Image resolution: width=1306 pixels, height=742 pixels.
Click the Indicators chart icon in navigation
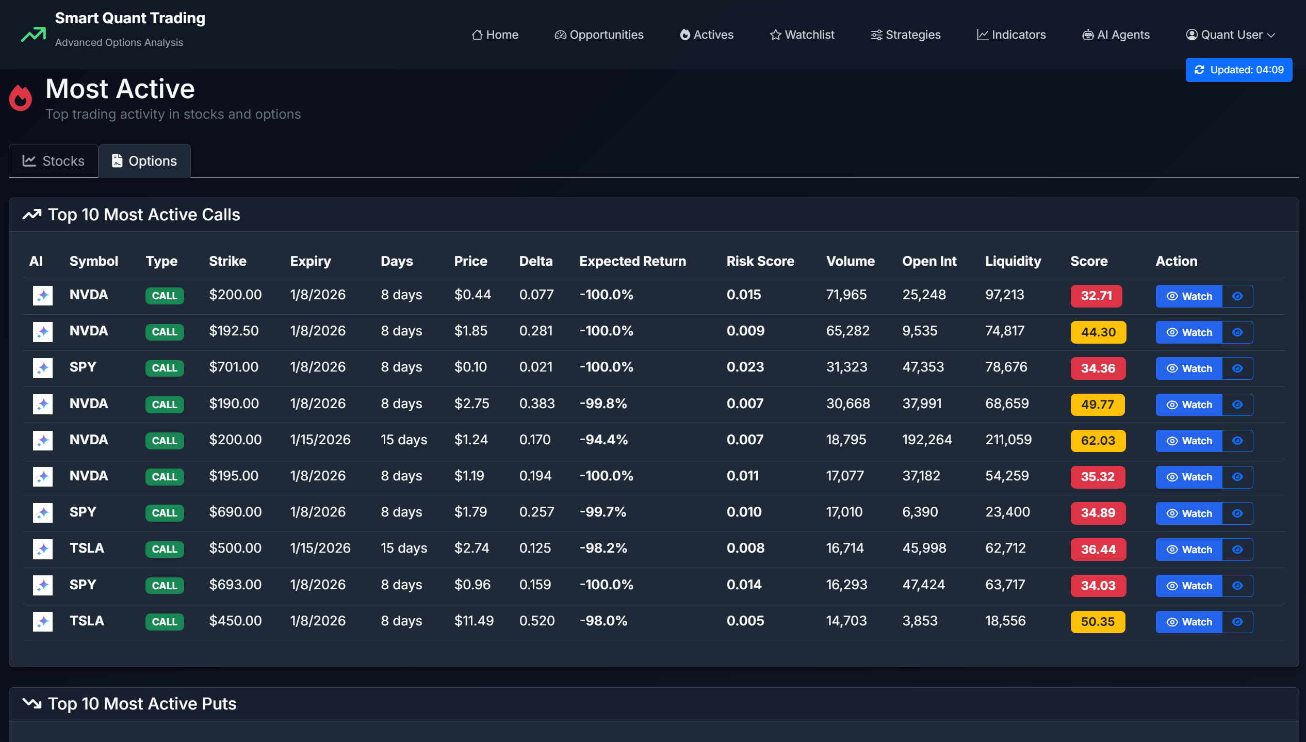(983, 35)
